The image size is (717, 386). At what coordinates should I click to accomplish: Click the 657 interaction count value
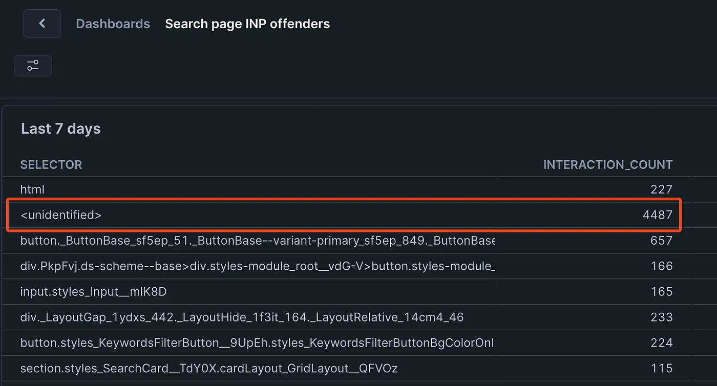tap(661, 241)
